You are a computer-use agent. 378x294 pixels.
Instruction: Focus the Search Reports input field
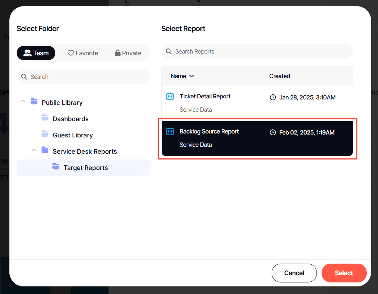[x=260, y=51]
